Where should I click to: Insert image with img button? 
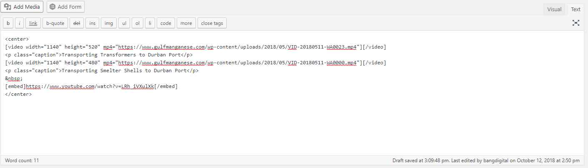[x=109, y=23]
